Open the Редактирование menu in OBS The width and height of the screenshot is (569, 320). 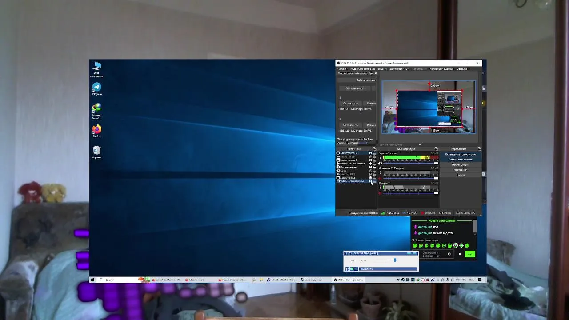coord(363,69)
